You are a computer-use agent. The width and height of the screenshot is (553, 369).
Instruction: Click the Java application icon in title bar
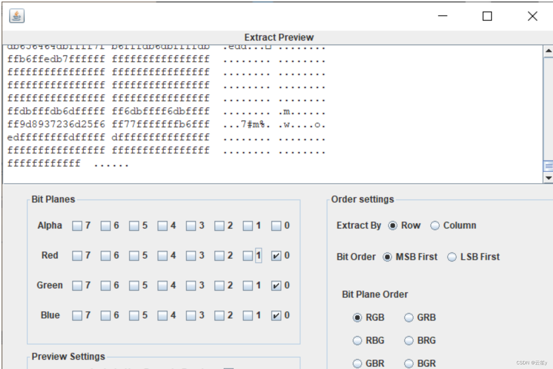[17, 16]
